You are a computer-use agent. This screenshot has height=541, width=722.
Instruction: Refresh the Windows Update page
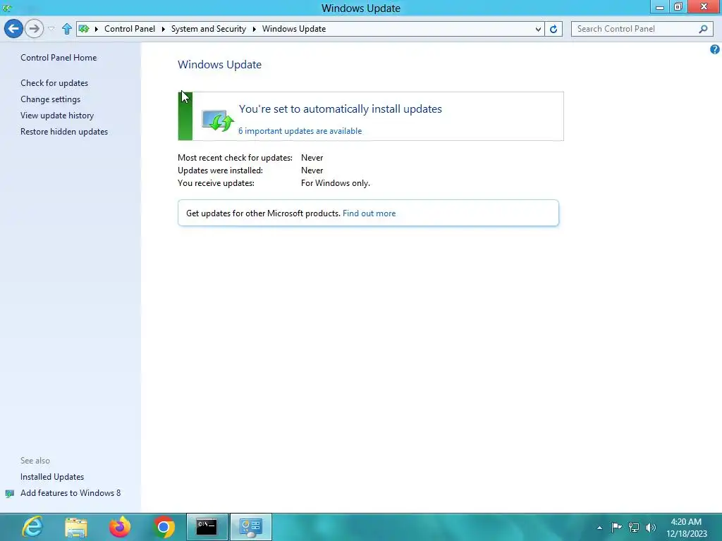click(x=553, y=29)
